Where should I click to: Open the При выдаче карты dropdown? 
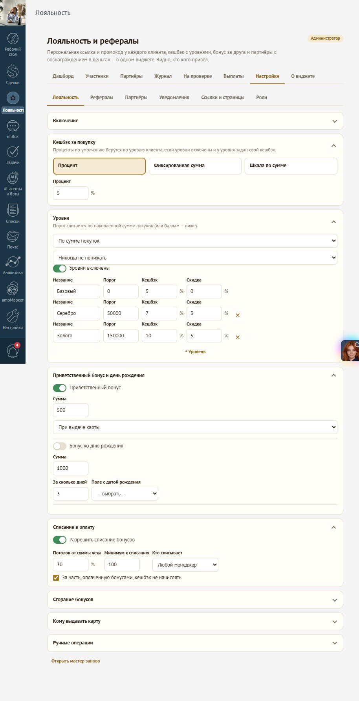[195, 427]
